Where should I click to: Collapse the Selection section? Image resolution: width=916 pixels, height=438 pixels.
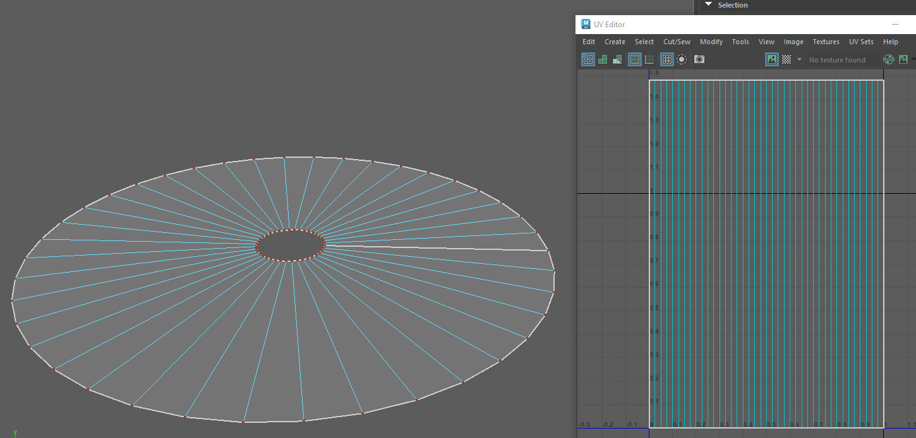tap(708, 5)
